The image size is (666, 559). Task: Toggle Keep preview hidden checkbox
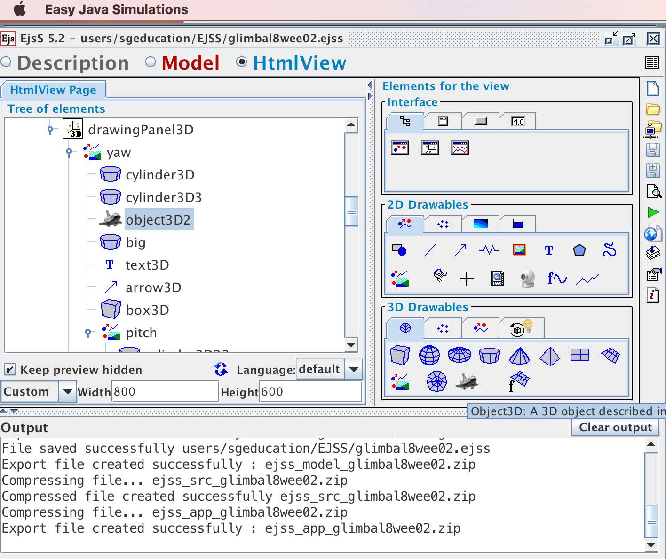tap(9, 370)
